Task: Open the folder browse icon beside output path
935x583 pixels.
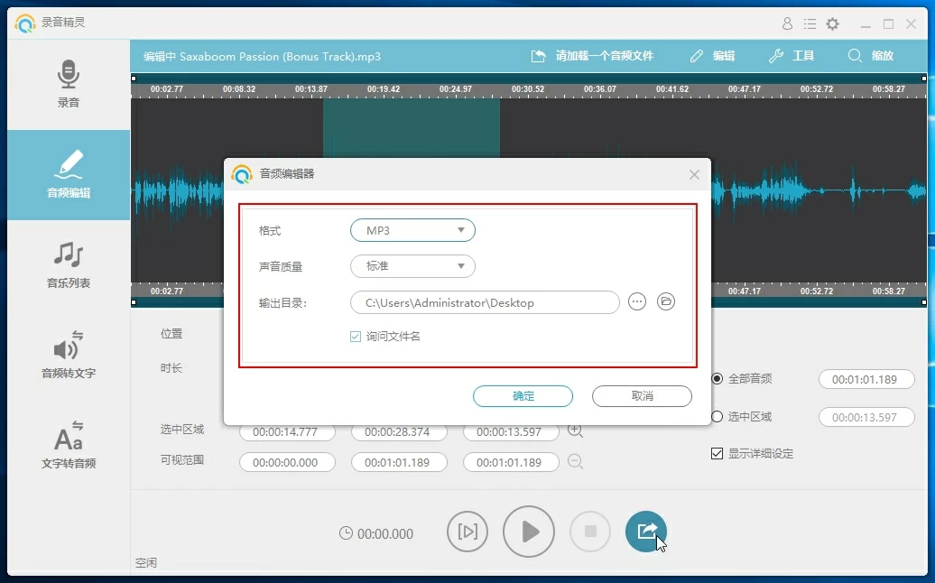Action: pyautogui.click(x=666, y=301)
